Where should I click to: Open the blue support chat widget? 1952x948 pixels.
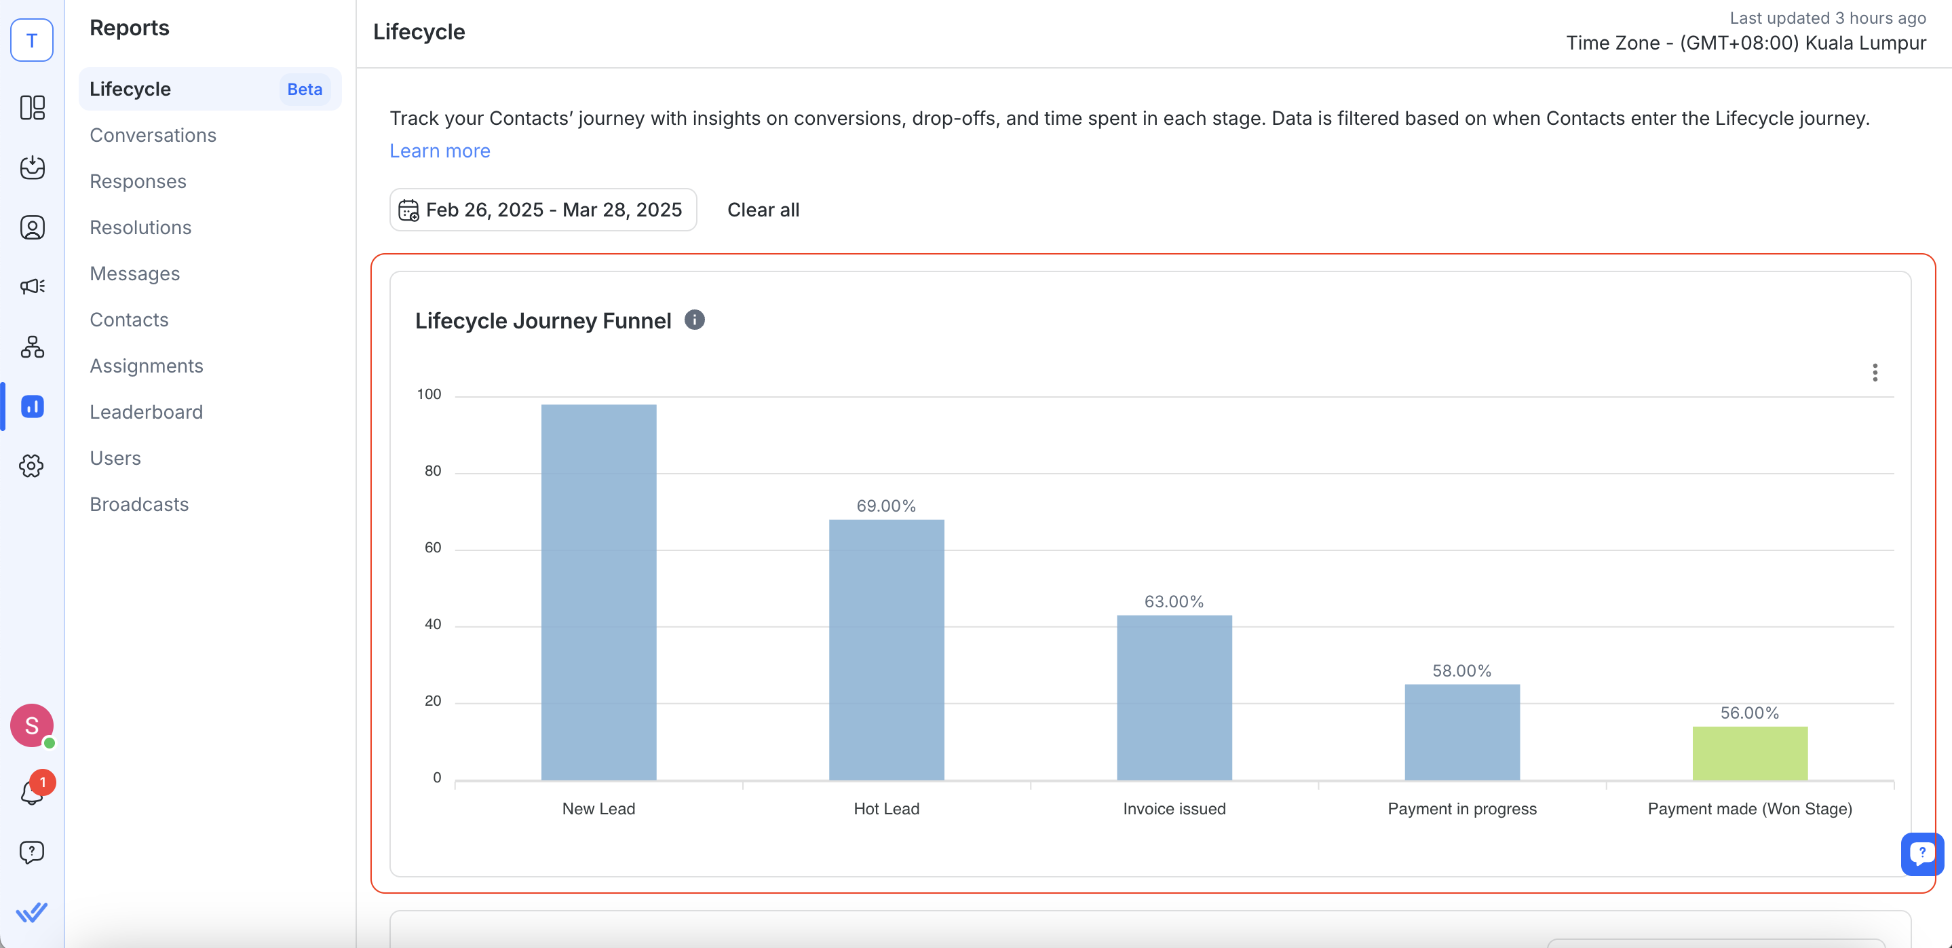click(x=1921, y=854)
